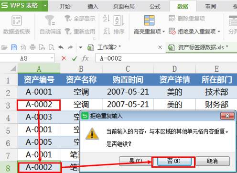Switch to the 插入 ribbon tab
237x173 pixels.
pos(93,6)
